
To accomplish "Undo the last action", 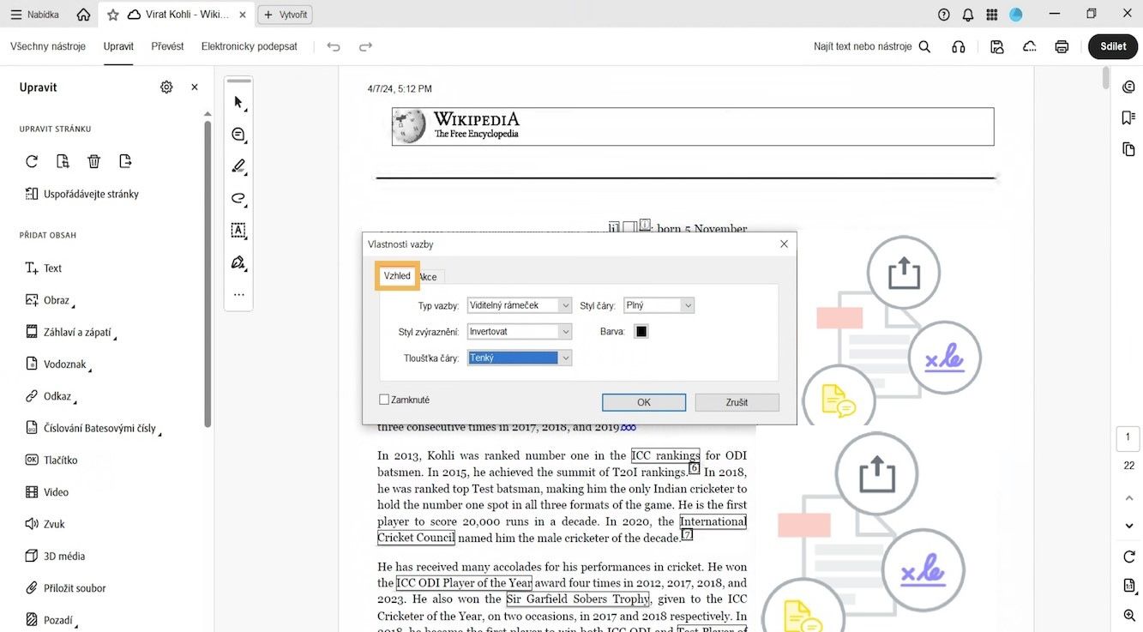I will (334, 47).
